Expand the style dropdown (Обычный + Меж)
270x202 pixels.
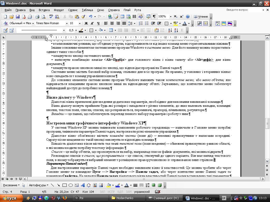point(33,23)
